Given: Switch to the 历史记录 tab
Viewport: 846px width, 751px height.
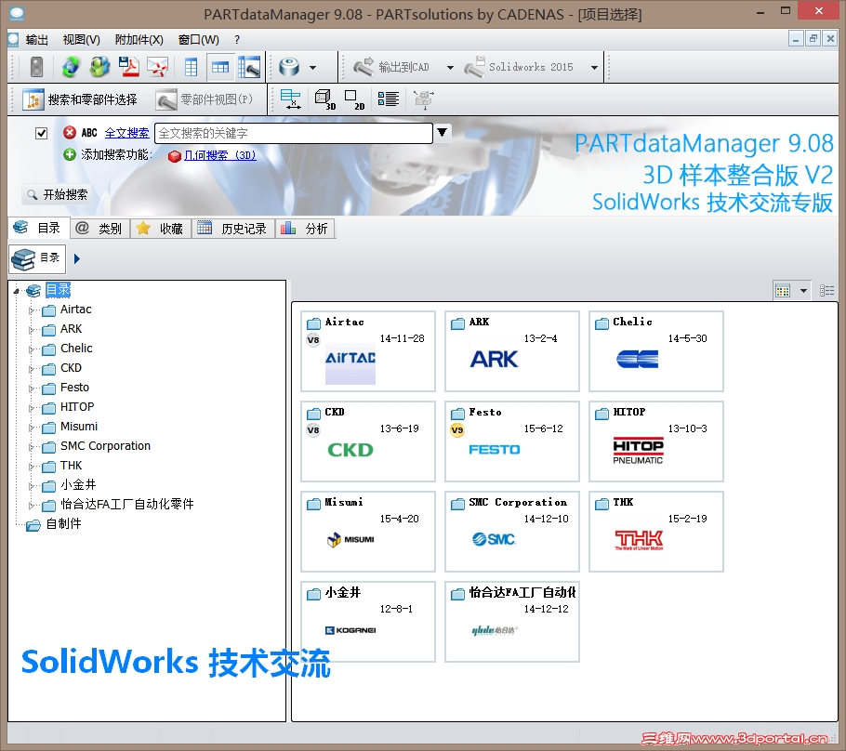Looking at the screenshot, I should pyautogui.click(x=232, y=229).
